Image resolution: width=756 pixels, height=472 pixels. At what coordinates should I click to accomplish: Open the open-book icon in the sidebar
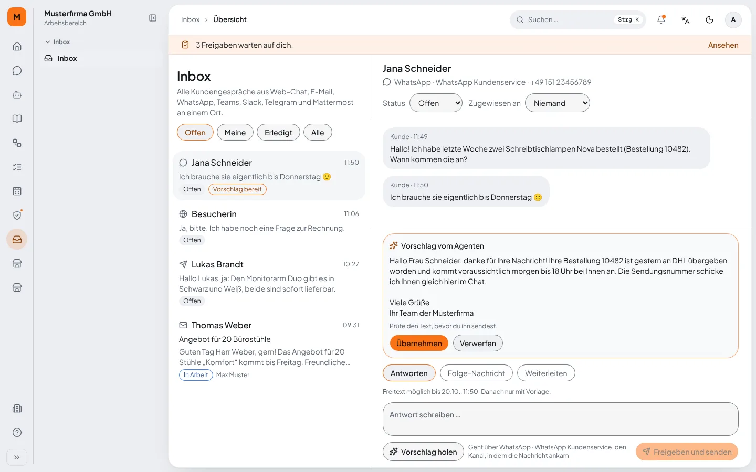[x=17, y=119]
